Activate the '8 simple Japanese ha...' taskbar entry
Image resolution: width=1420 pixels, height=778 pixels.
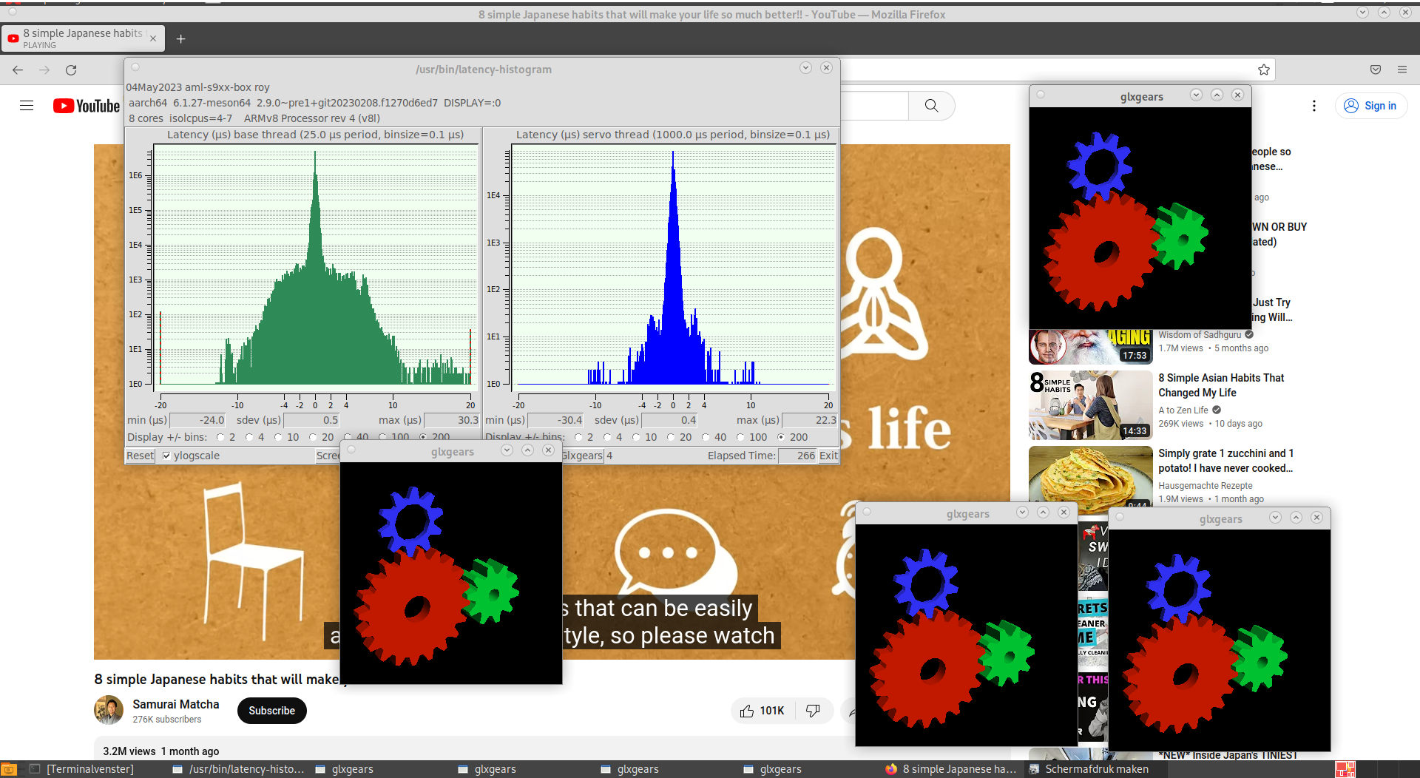coord(951,769)
